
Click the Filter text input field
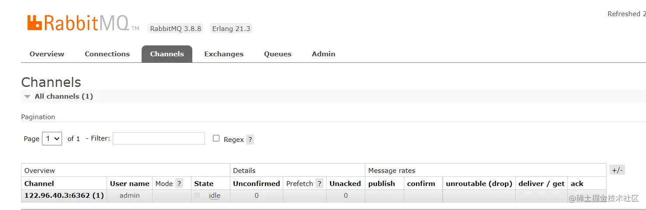[x=159, y=138]
